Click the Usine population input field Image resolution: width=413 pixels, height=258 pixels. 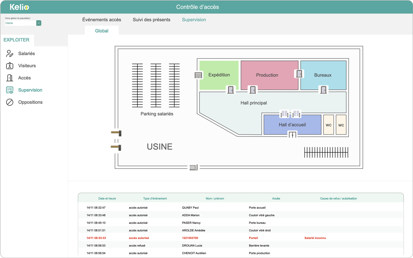point(20,23)
